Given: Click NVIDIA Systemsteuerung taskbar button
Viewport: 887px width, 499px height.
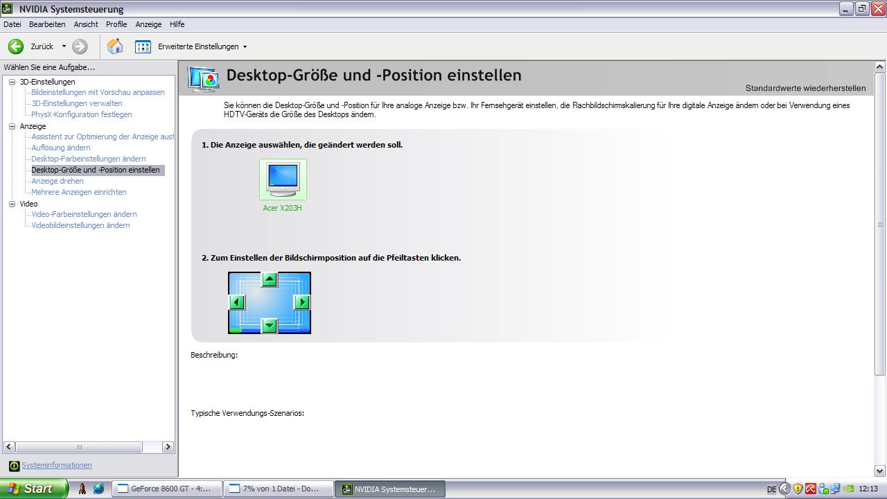Looking at the screenshot, I should click(x=390, y=489).
